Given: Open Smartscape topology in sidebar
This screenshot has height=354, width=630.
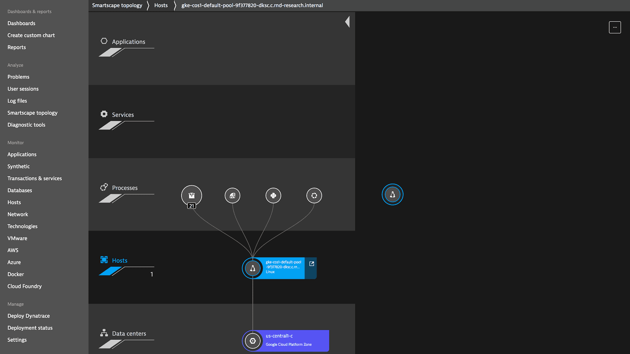Looking at the screenshot, I should [x=32, y=113].
